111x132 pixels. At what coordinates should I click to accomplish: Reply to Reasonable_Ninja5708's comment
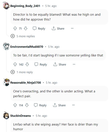[x=40, y=105]
